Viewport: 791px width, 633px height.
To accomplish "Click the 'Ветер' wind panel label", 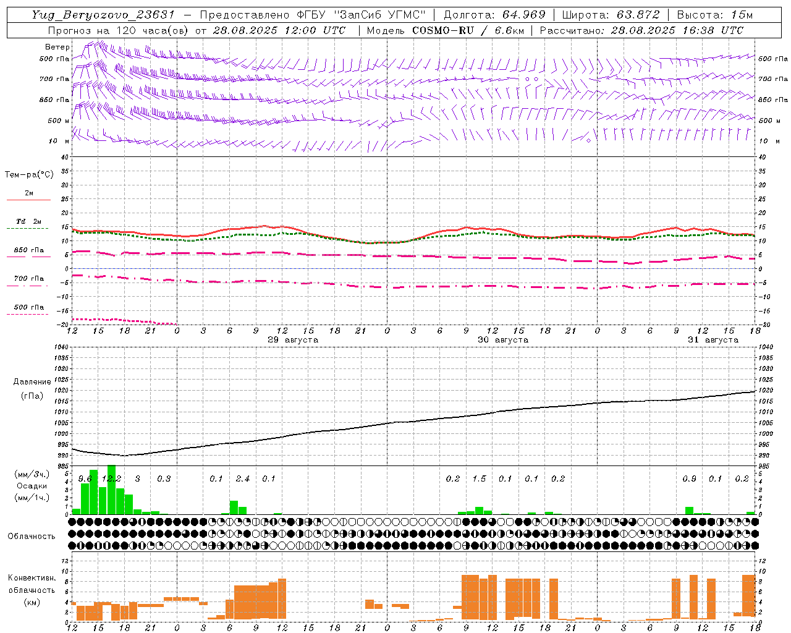I will pos(57,47).
